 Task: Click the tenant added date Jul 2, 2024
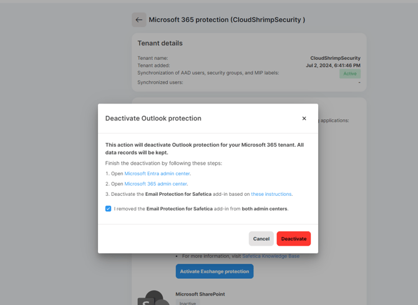[x=333, y=65]
